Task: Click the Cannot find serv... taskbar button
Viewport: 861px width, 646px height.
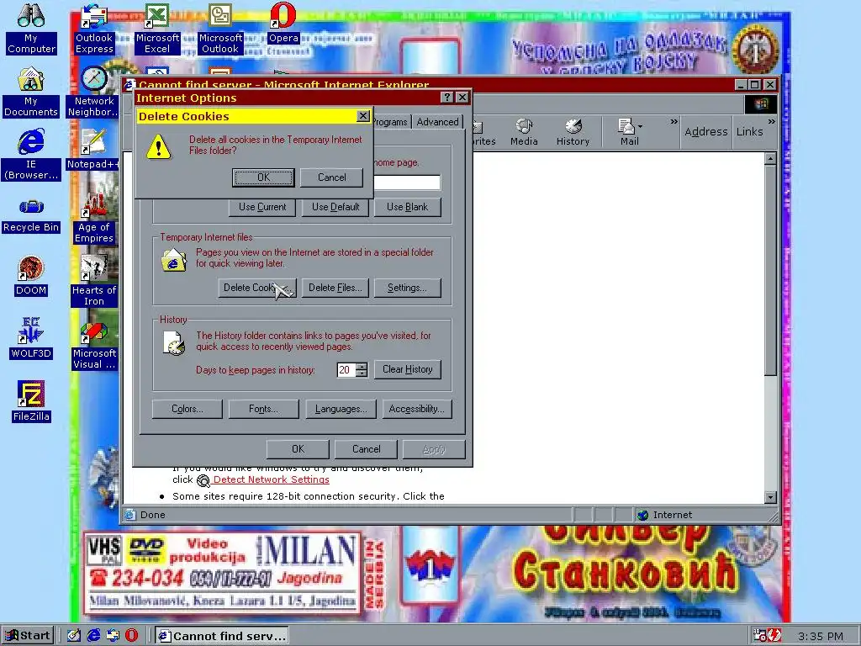Action: 223,636
